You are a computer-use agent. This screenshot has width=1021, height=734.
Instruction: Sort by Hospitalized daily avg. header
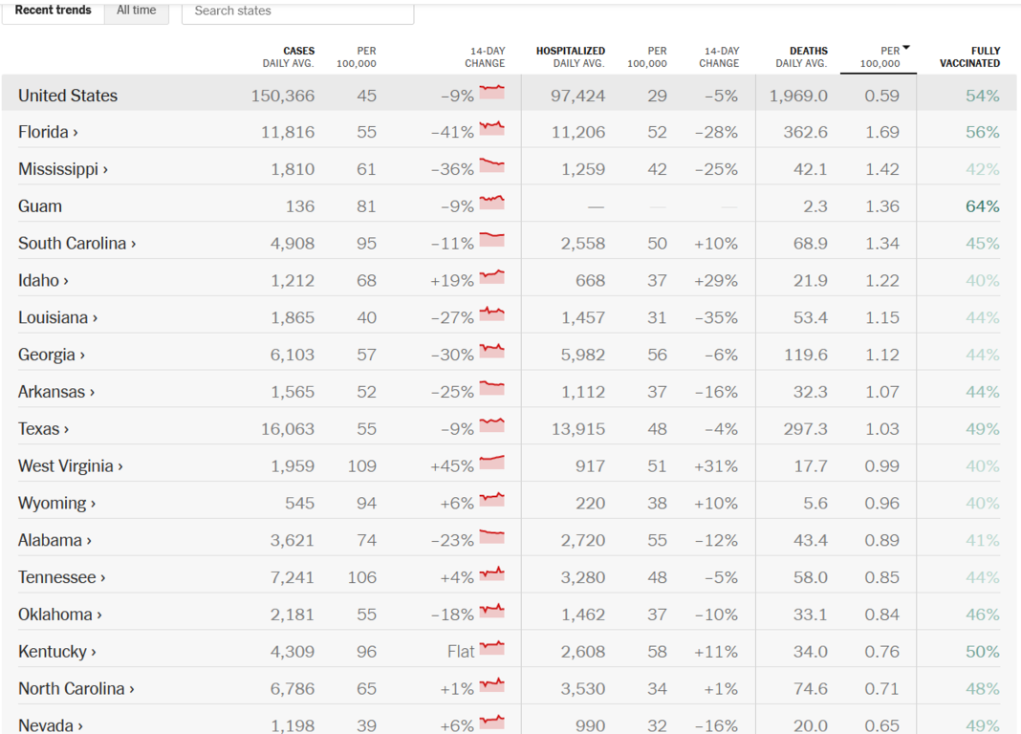click(570, 56)
